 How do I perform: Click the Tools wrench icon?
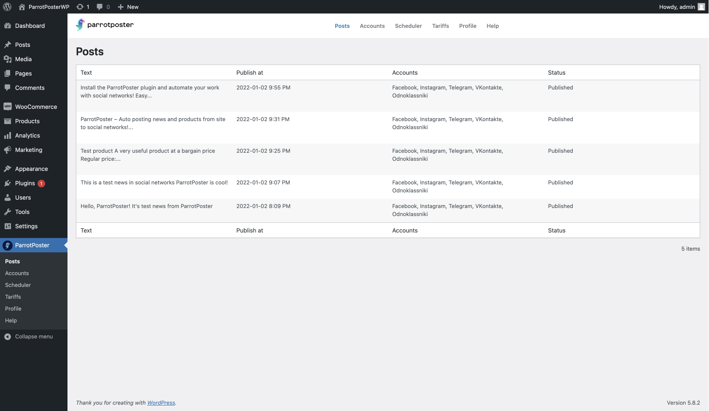[x=8, y=212]
